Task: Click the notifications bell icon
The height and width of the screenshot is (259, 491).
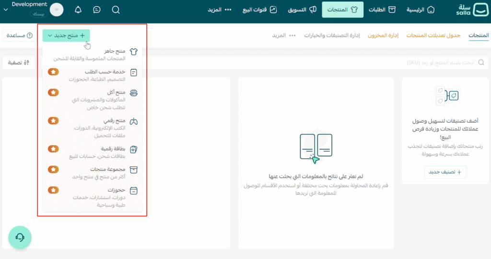Action: (x=78, y=10)
